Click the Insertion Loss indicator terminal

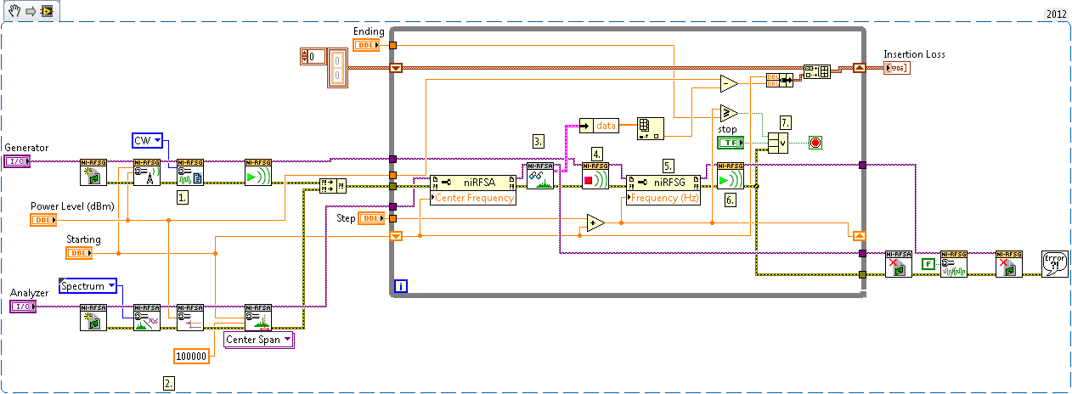[x=897, y=67]
